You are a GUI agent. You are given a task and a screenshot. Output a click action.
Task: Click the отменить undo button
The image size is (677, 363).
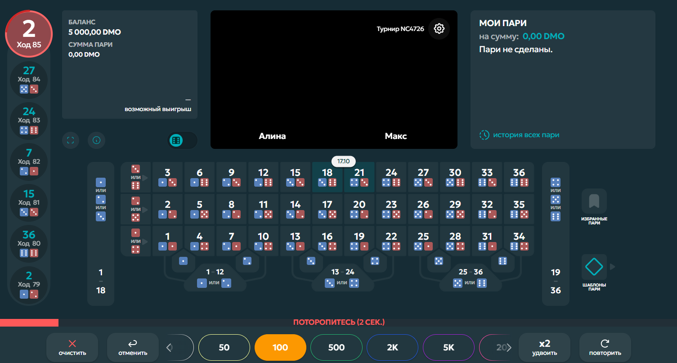133,347
